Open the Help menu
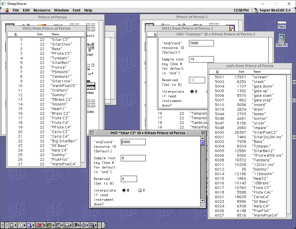The height and width of the screenshot is (229, 296). pyautogui.click(x=88, y=10)
